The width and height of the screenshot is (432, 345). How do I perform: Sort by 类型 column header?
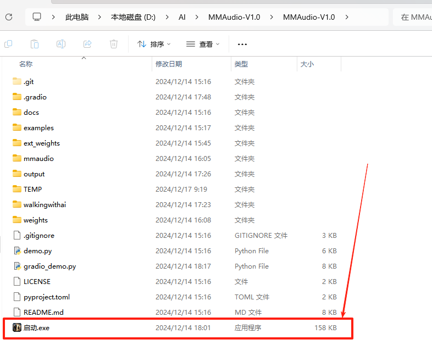pos(241,64)
